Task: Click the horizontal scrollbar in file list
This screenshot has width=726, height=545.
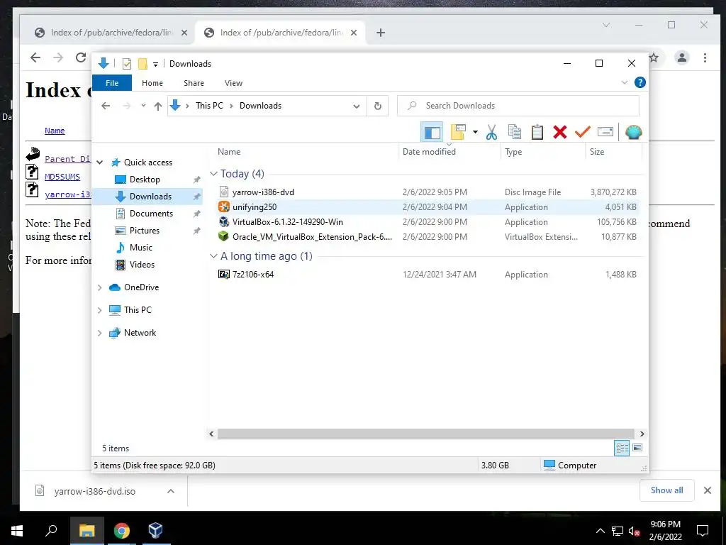Action: [426, 434]
